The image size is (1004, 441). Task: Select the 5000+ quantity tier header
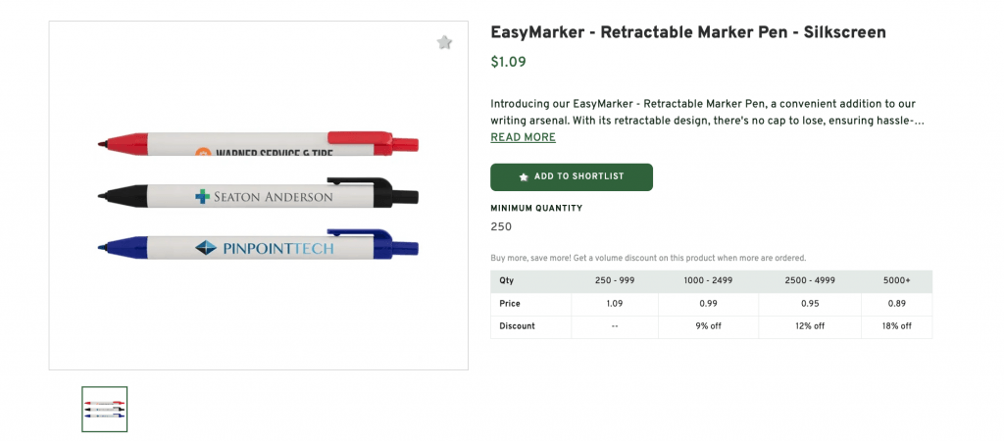coord(896,281)
